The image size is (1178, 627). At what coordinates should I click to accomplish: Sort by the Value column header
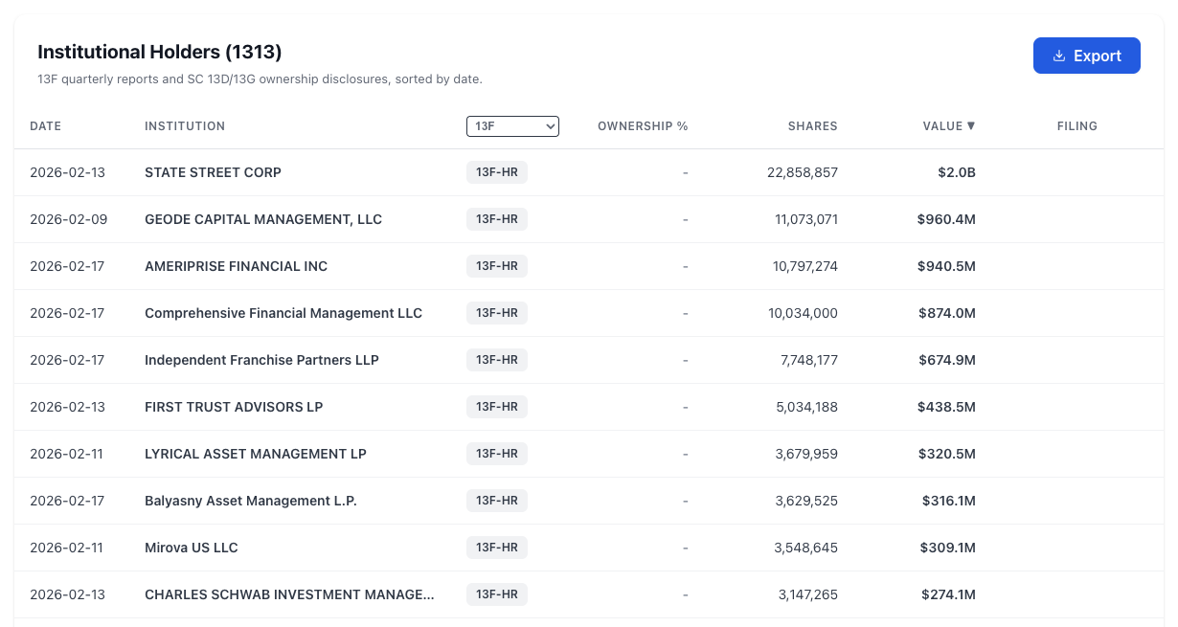(949, 126)
